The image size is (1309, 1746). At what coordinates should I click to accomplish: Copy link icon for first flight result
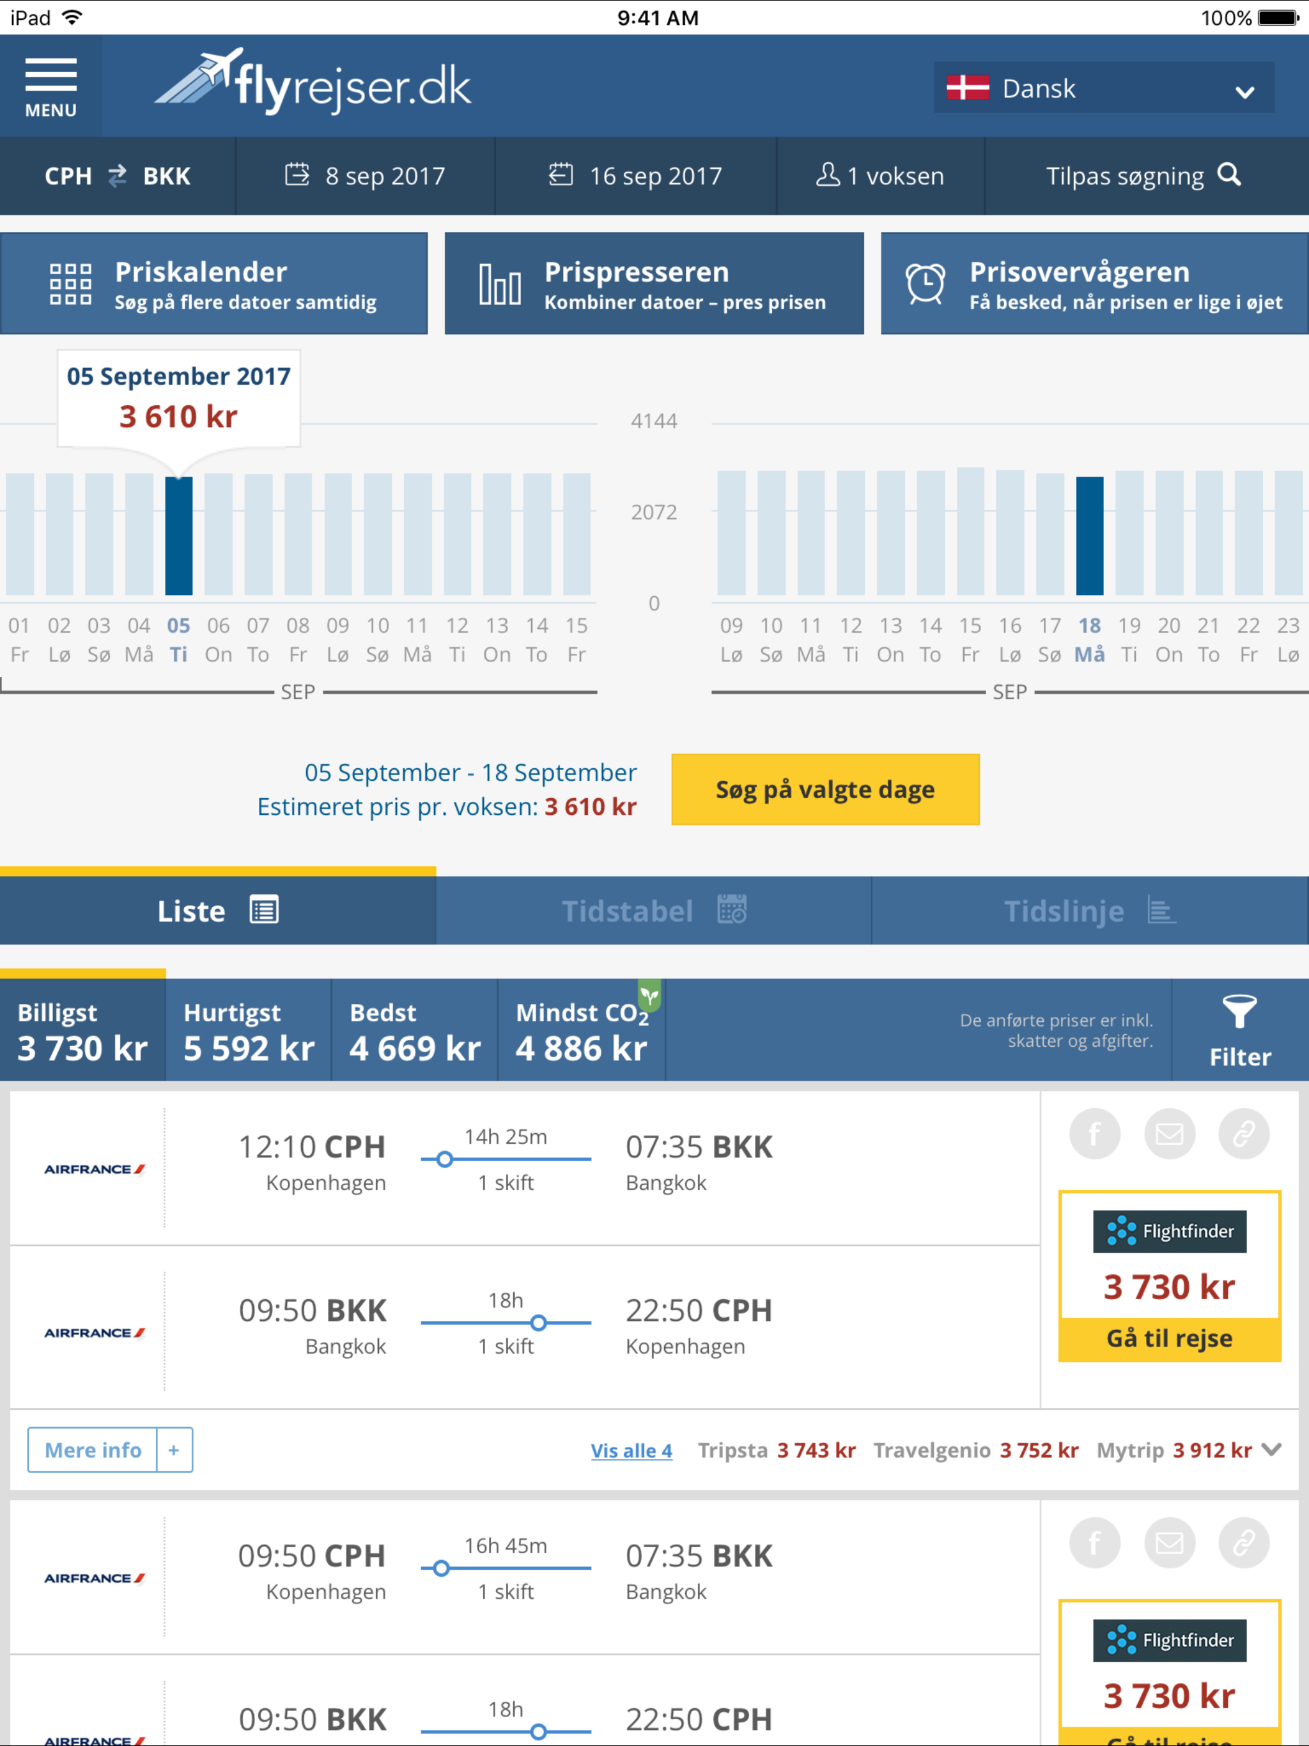(x=1243, y=1134)
